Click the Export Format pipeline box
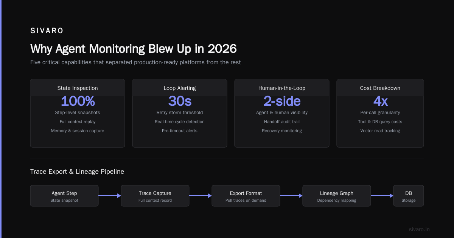Image resolution: width=454 pixels, height=238 pixels. [246, 196]
